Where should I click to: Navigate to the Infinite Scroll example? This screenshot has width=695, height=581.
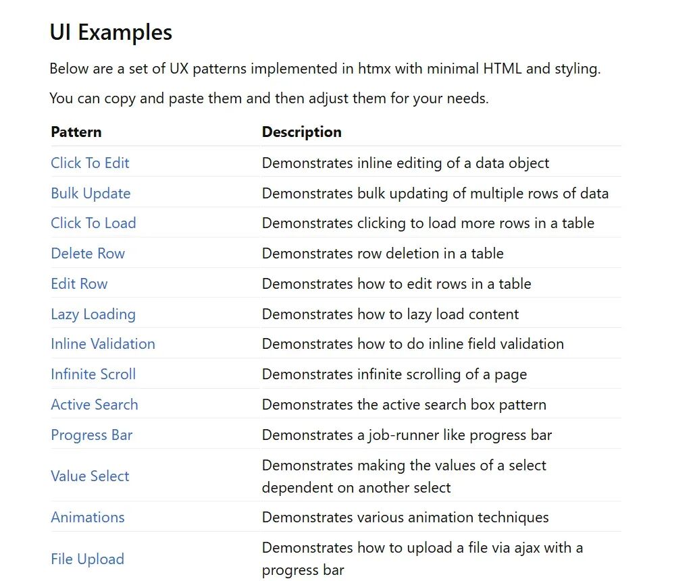click(x=93, y=375)
